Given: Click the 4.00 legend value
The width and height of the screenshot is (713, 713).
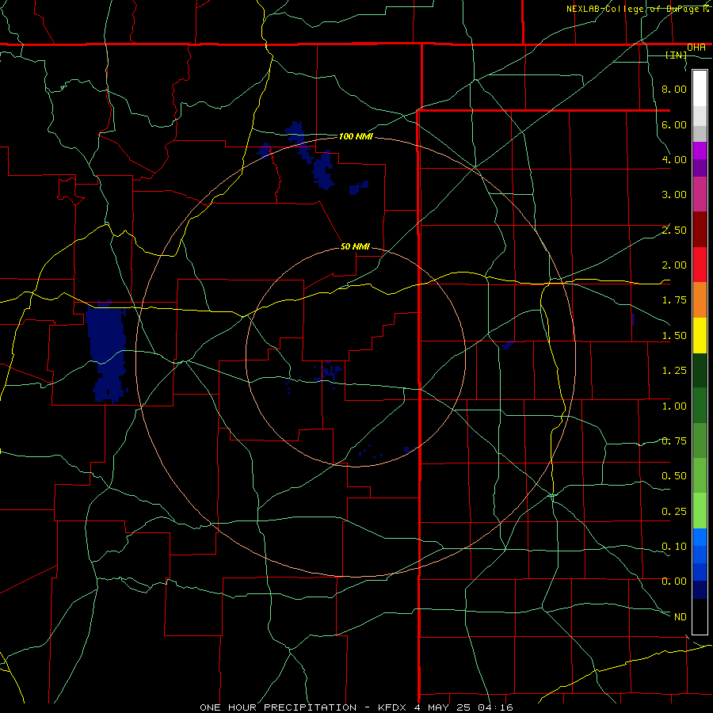Looking at the screenshot, I should point(673,159).
